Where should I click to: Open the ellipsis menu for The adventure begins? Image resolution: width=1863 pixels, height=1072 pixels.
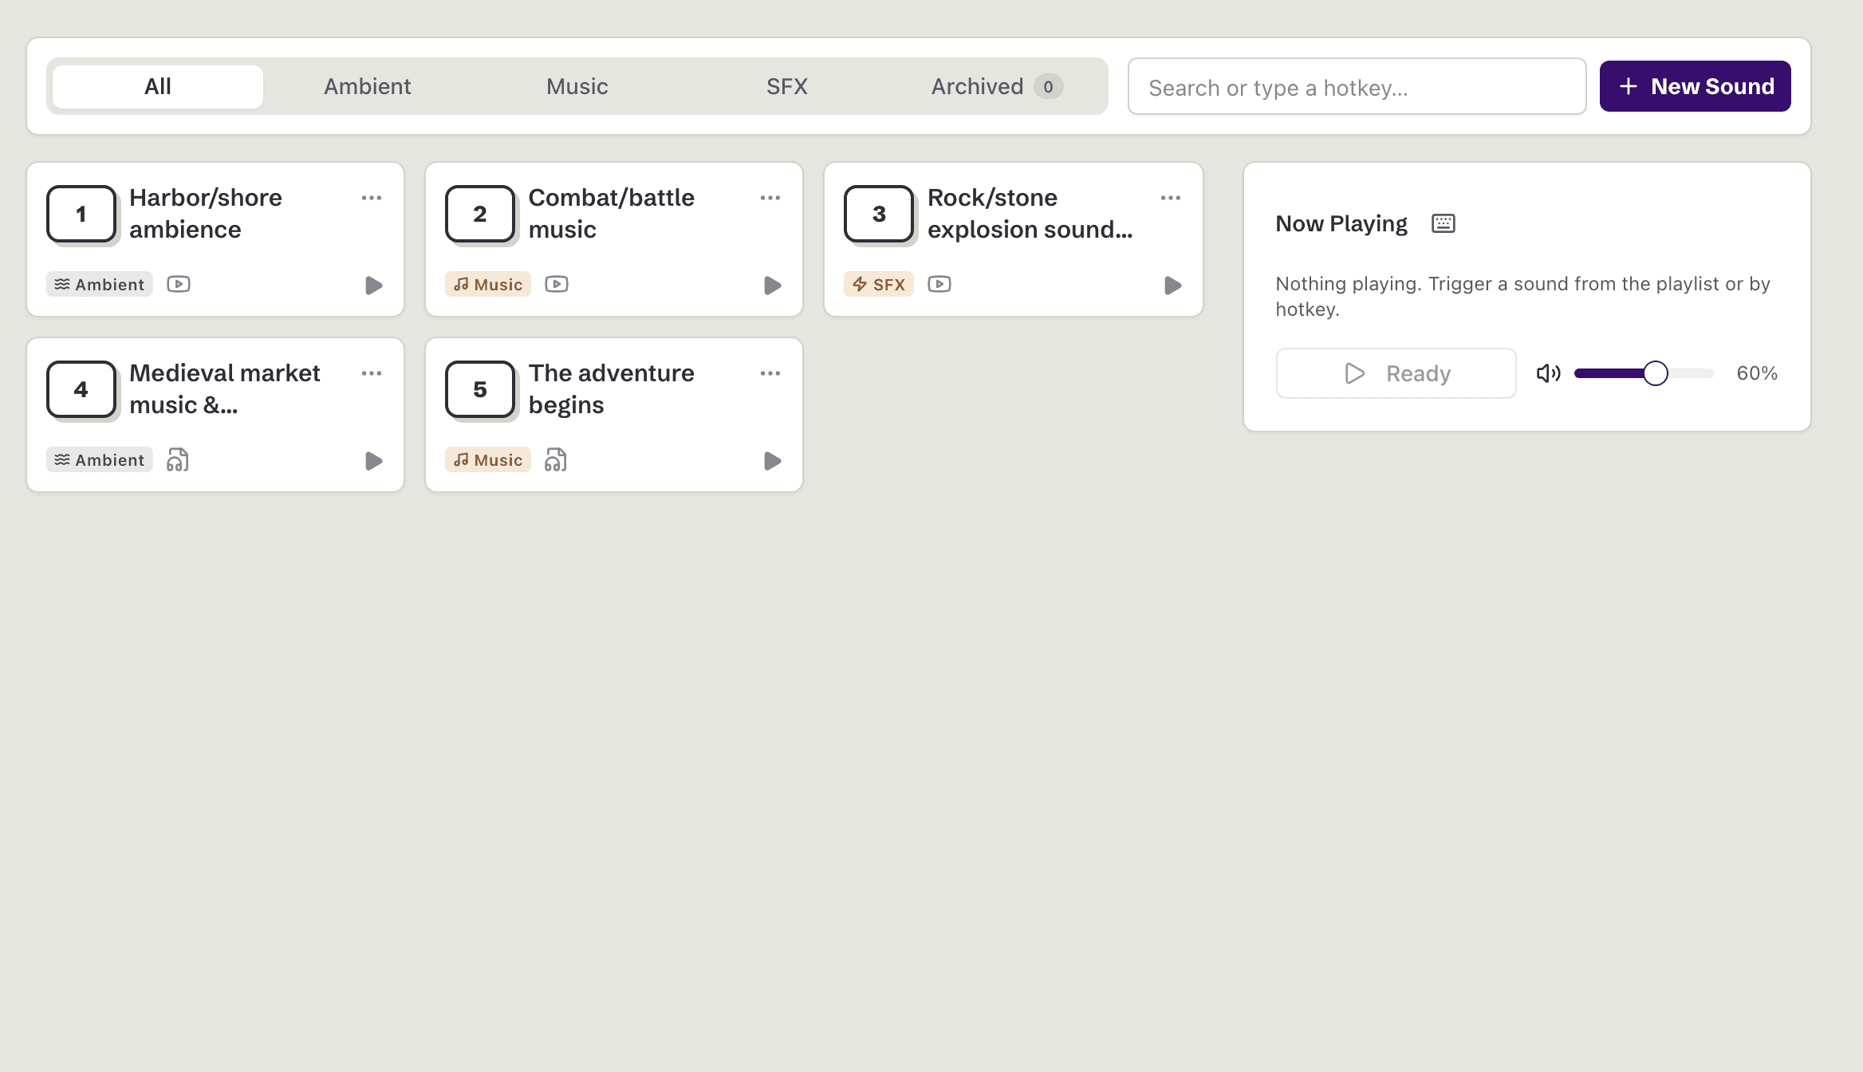pyautogui.click(x=770, y=373)
